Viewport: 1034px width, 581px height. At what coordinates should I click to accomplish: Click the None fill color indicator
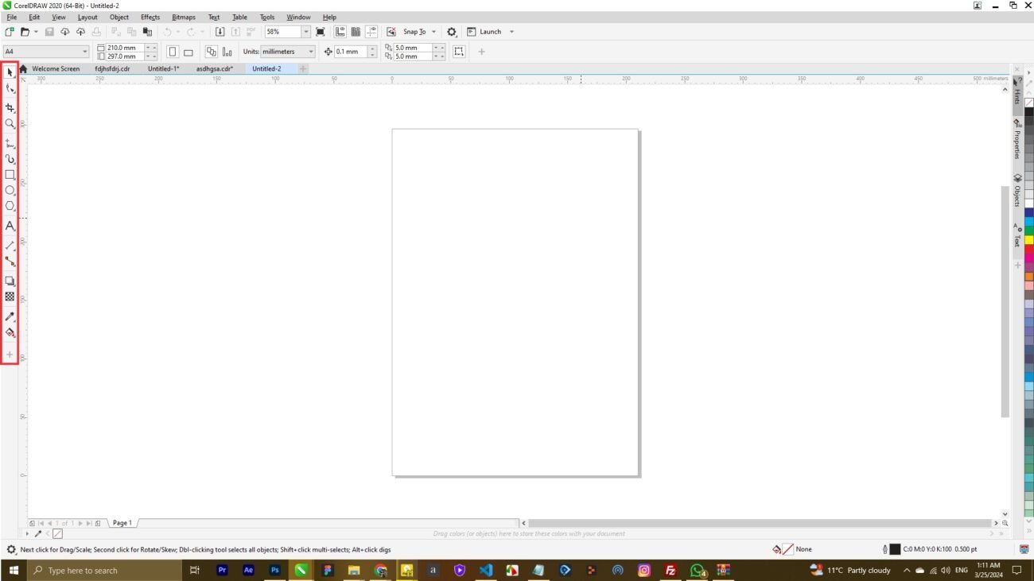click(788, 549)
